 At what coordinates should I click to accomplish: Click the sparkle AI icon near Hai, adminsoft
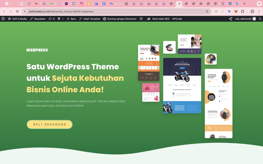[230, 19]
